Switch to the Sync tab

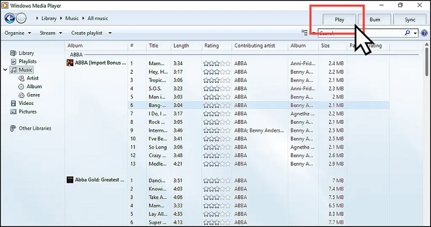(410, 20)
